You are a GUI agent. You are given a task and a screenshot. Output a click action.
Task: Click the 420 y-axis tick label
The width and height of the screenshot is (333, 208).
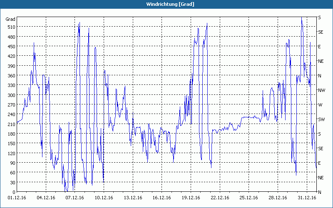coord(11,56)
